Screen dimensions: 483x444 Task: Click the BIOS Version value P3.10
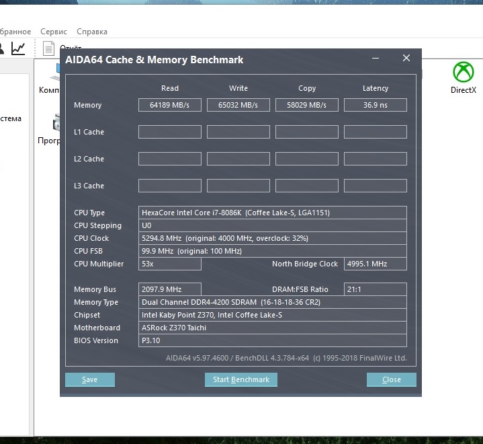[273, 340]
